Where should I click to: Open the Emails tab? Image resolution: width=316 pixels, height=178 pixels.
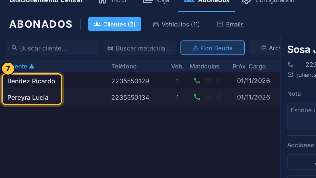pyautogui.click(x=230, y=24)
